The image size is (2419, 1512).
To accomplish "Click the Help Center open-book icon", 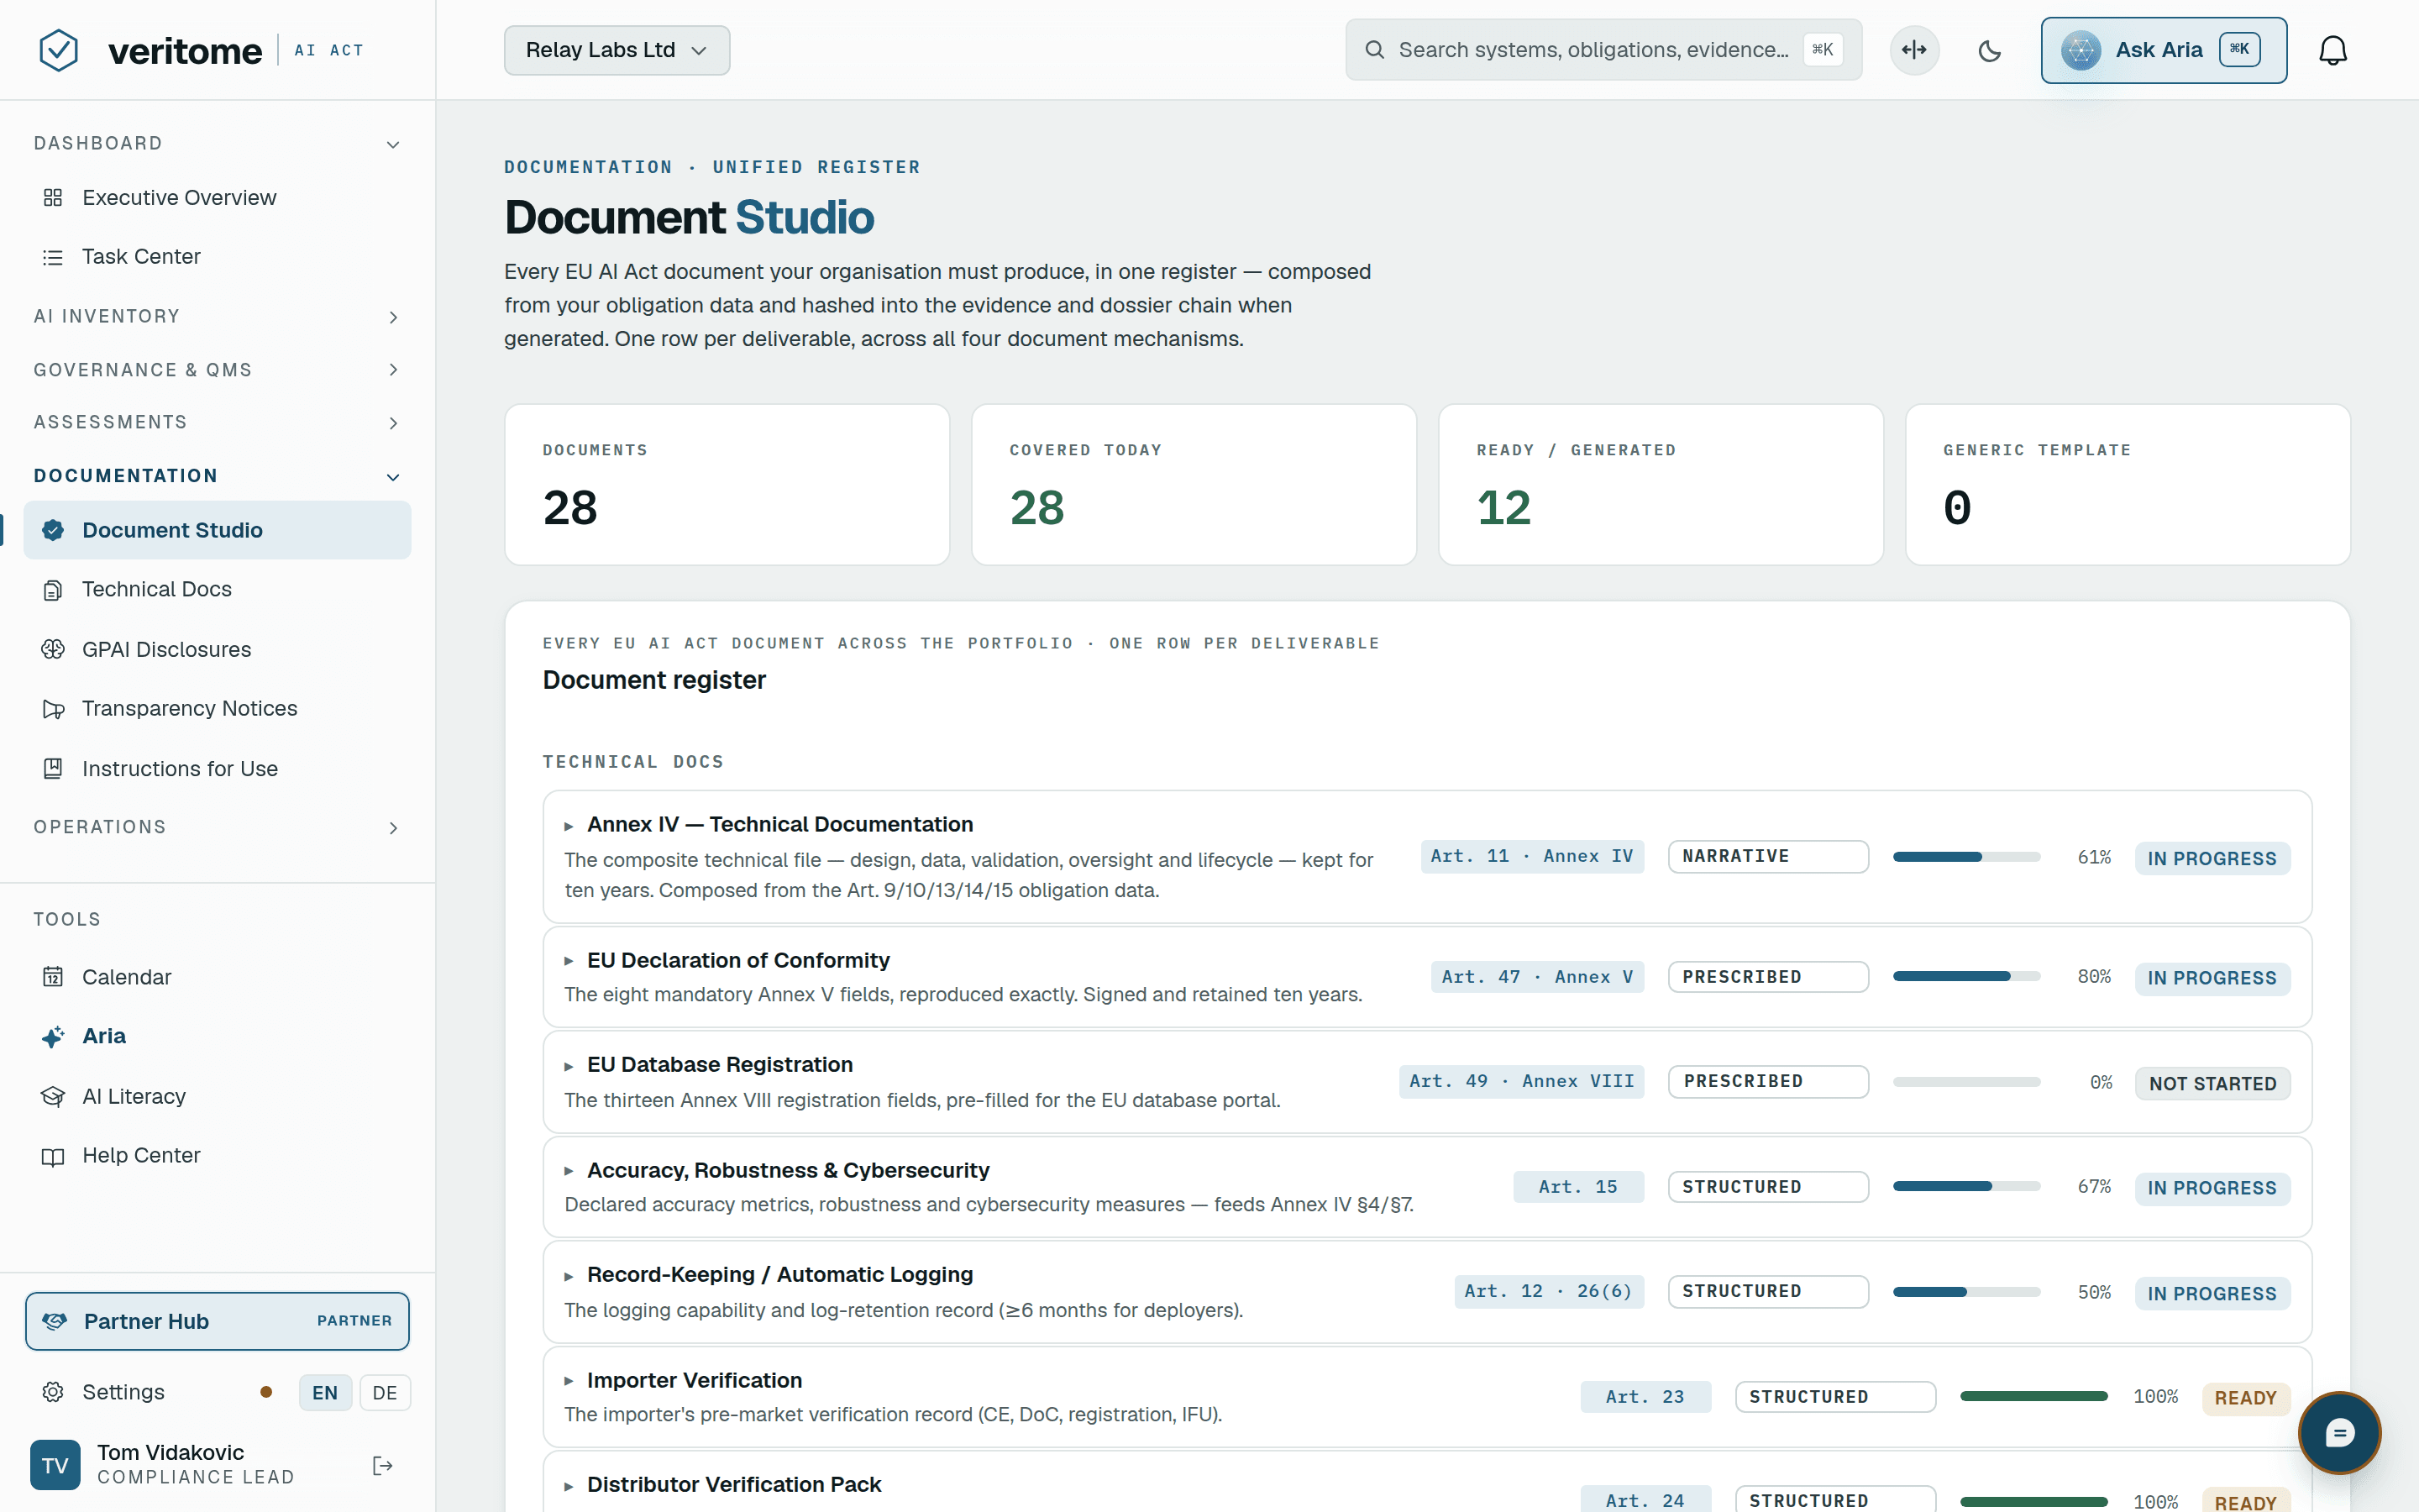I will [53, 1156].
